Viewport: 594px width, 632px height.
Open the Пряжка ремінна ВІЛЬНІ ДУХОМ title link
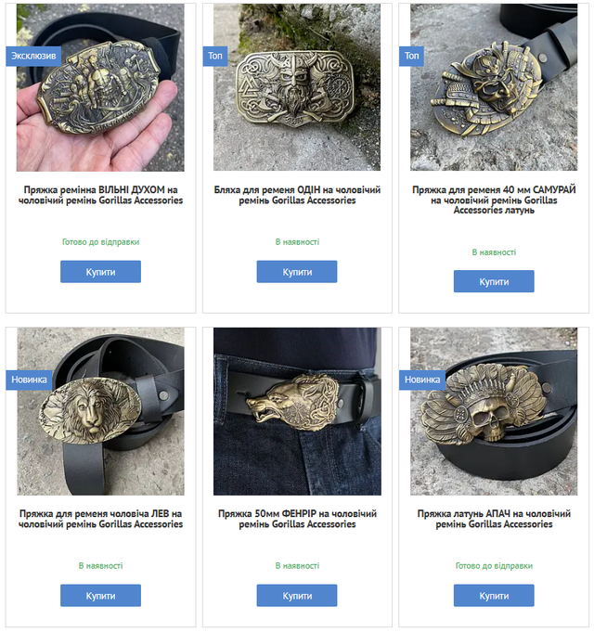click(101, 195)
